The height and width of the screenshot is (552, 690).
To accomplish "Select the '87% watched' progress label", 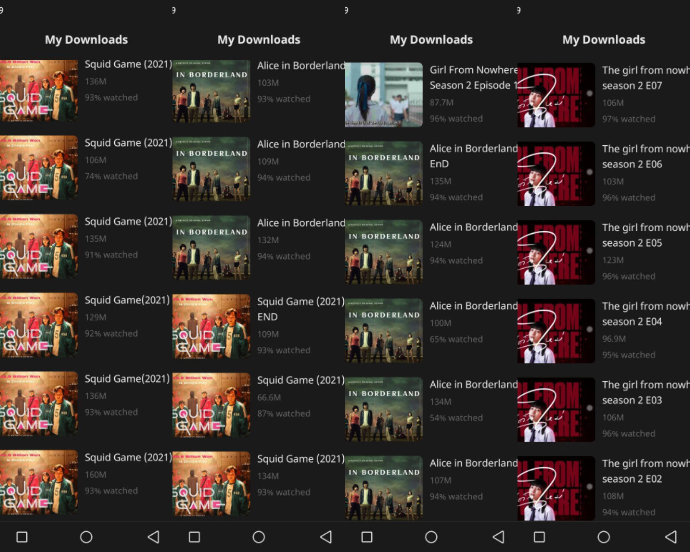I will coord(284,414).
